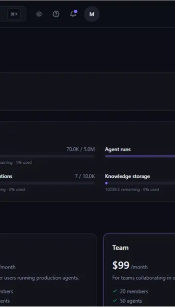The height and width of the screenshot is (307, 175).
Task: Toggle light theme with sun icon
Action: click(x=39, y=14)
